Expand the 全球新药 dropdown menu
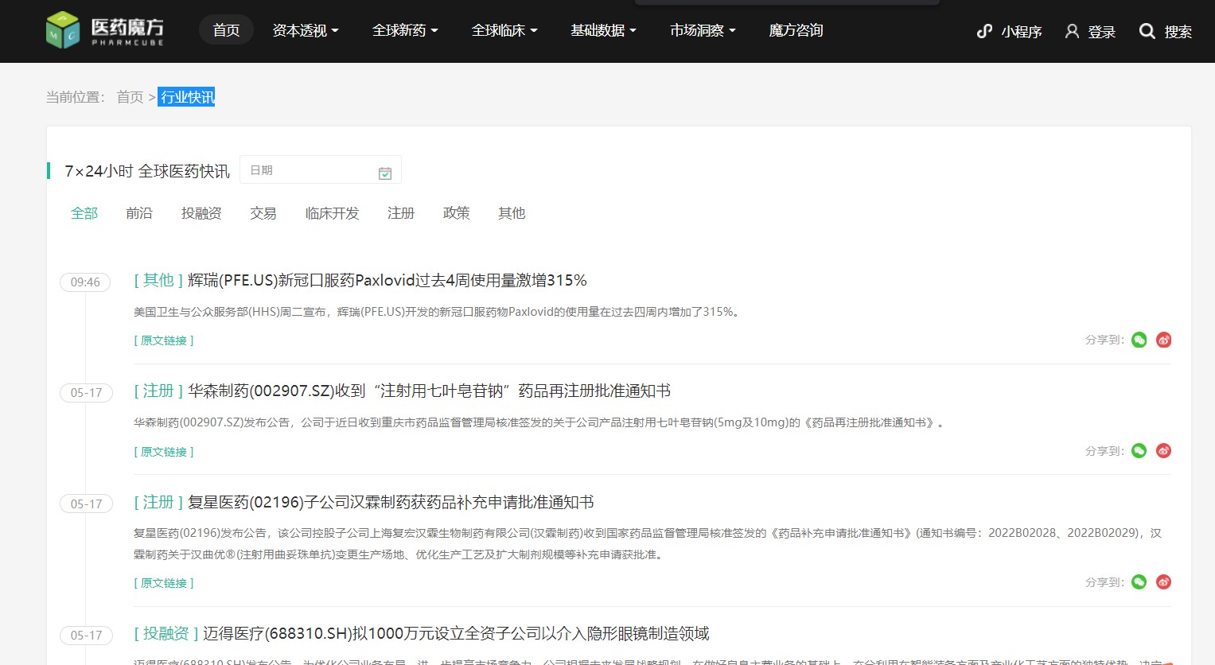1215x665 pixels. tap(405, 30)
